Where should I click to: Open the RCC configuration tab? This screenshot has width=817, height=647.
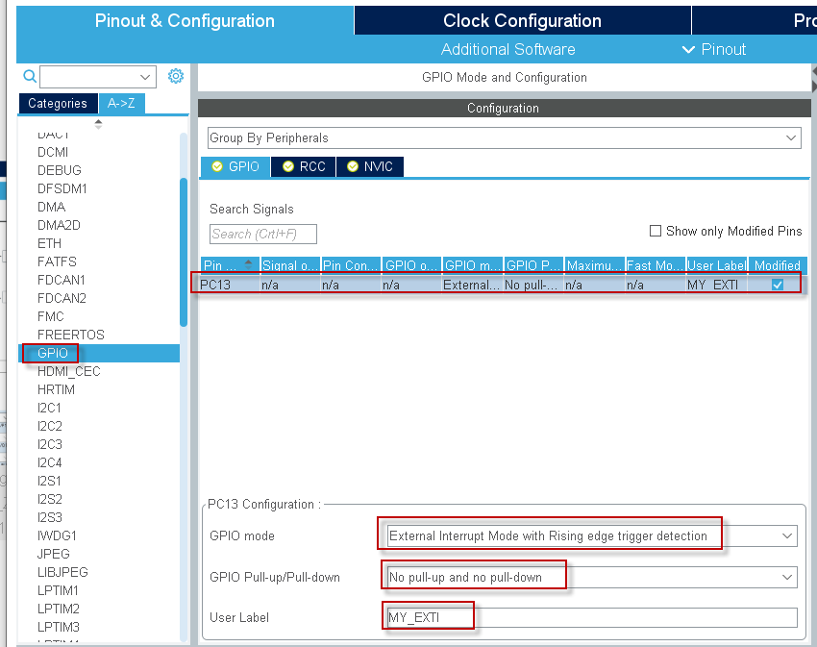(304, 166)
